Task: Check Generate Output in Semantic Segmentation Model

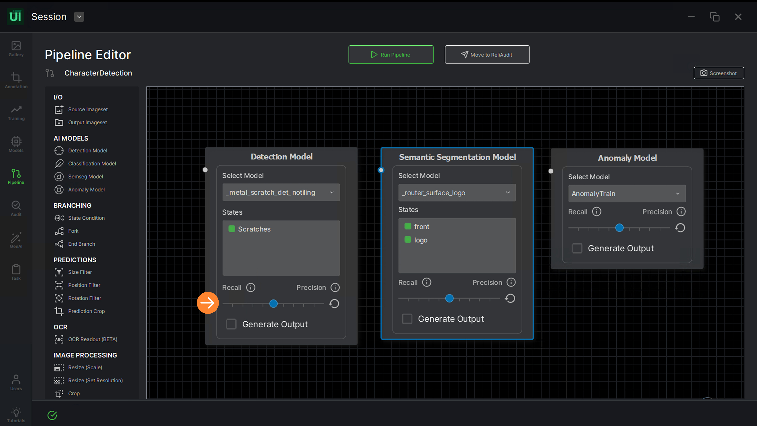Action: point(407,319)
